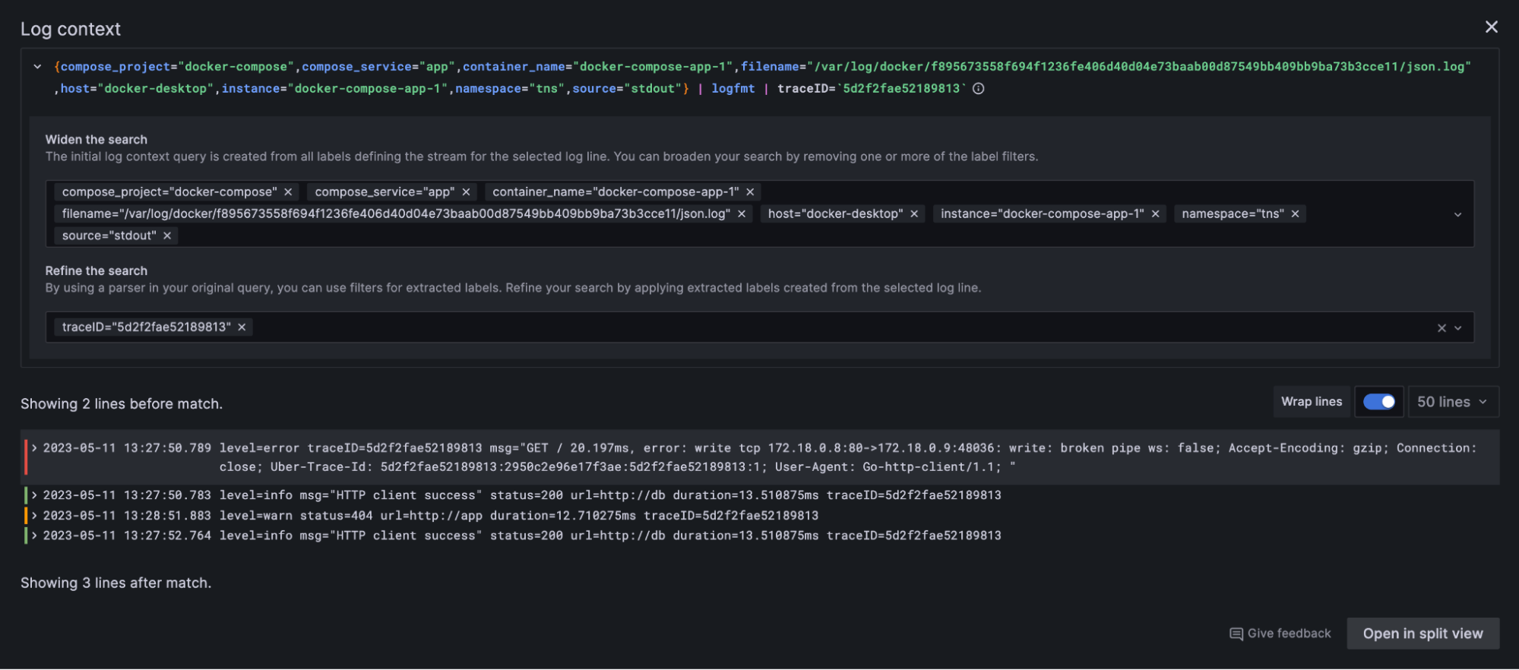Click the Give feedback link
The width and height of the screenshot is (1519, 670).
(x=1280, y=634)
